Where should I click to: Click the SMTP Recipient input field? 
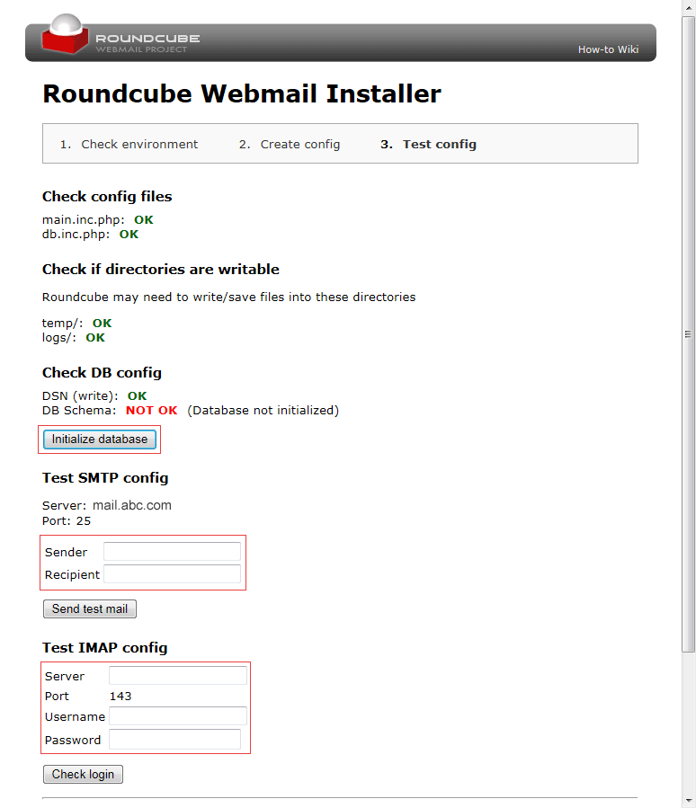172,574
